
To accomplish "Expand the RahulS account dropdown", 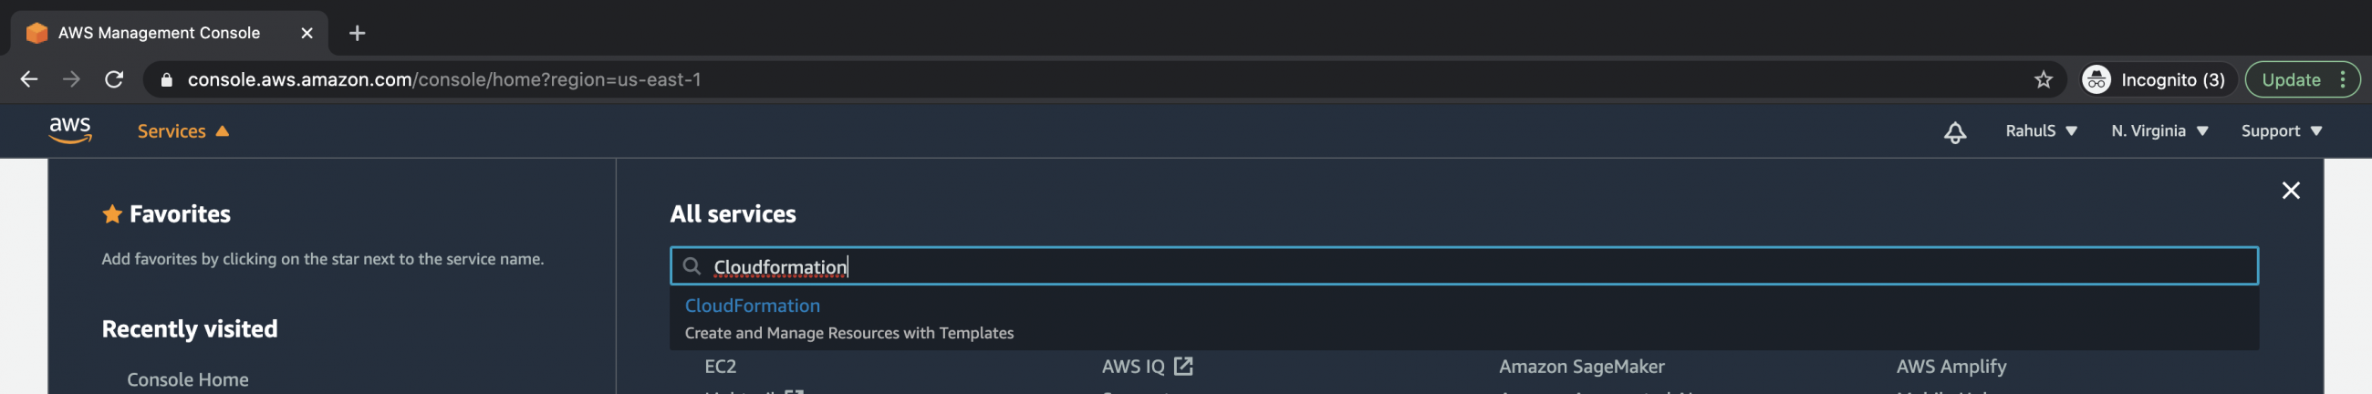I will point(2041,130).
